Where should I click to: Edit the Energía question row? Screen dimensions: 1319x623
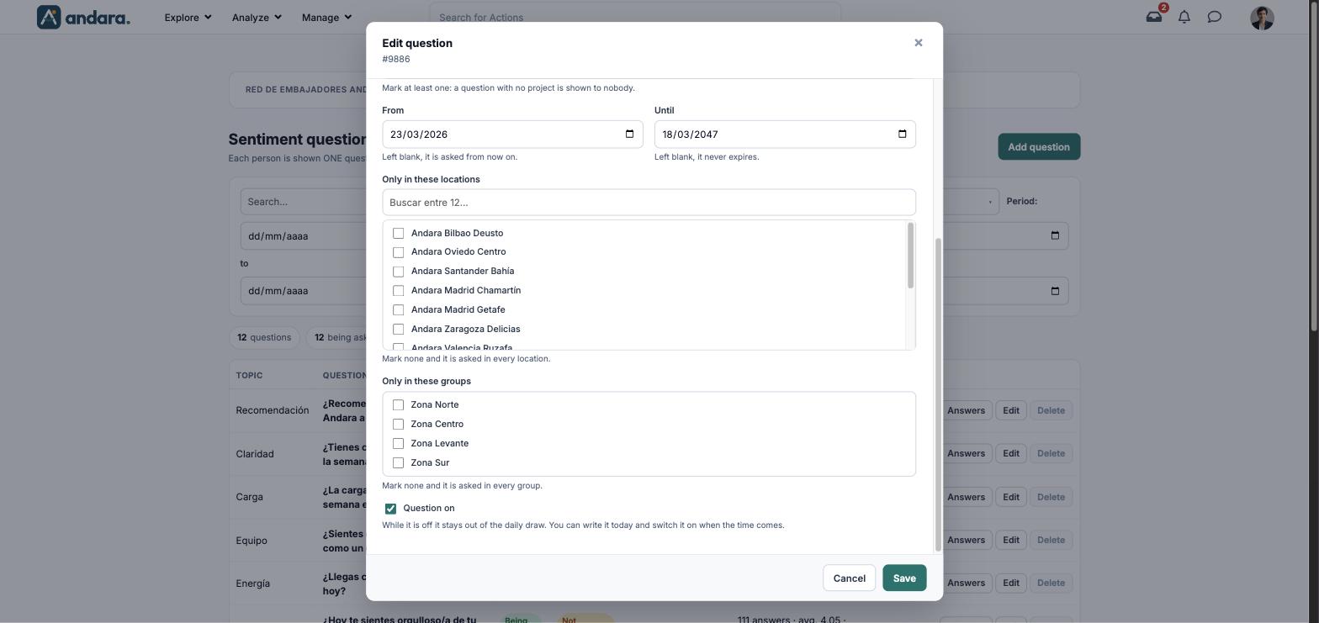(1010, 583)
